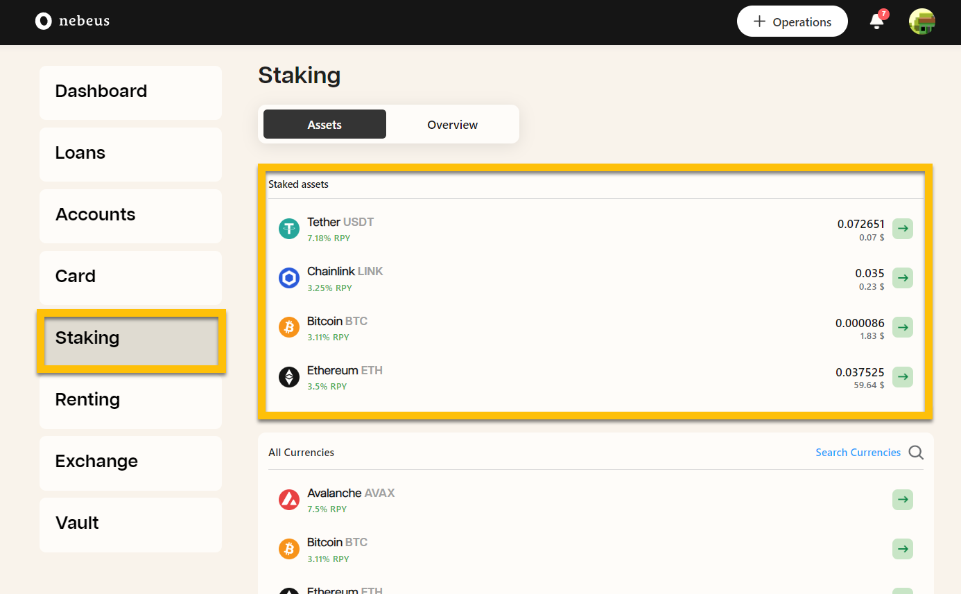Open staked Tether USDT arrow button
Image resolution: width=961 pixels, height=594 pixels.
pyautogui.click(x=902, y=229)
